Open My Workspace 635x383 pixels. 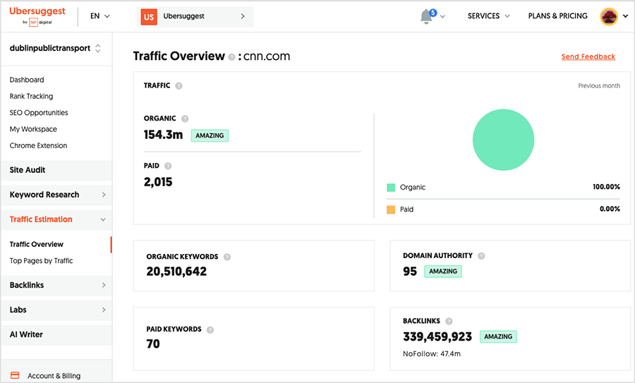point(33,129)
